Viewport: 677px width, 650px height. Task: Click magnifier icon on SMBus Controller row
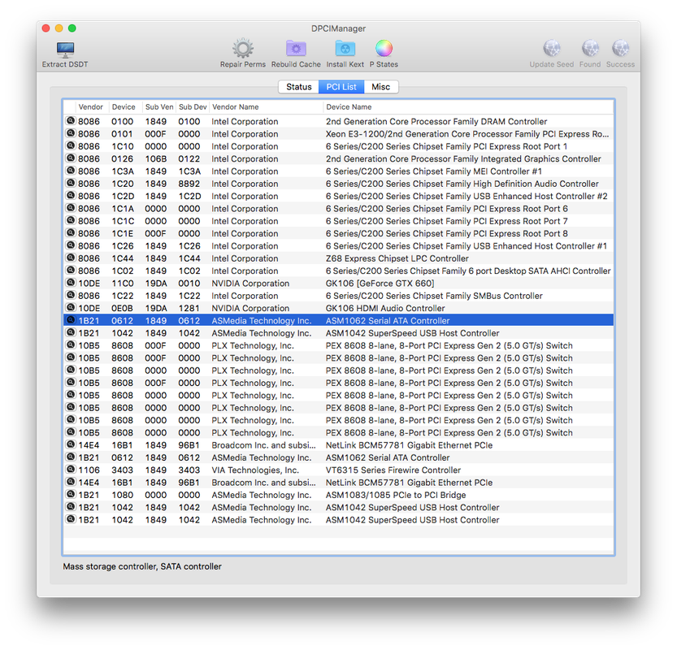[x=71, y=295]
